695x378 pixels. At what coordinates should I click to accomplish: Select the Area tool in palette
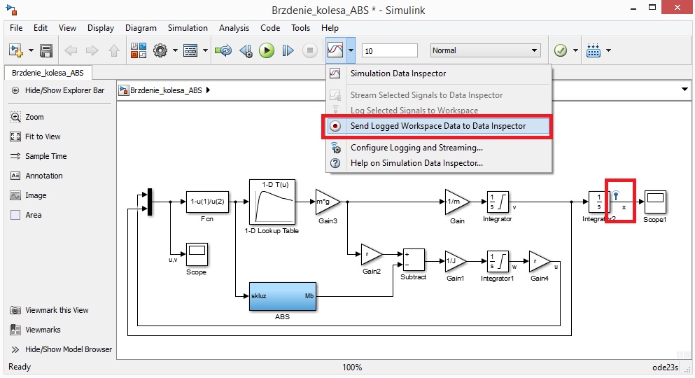(26, 215)
